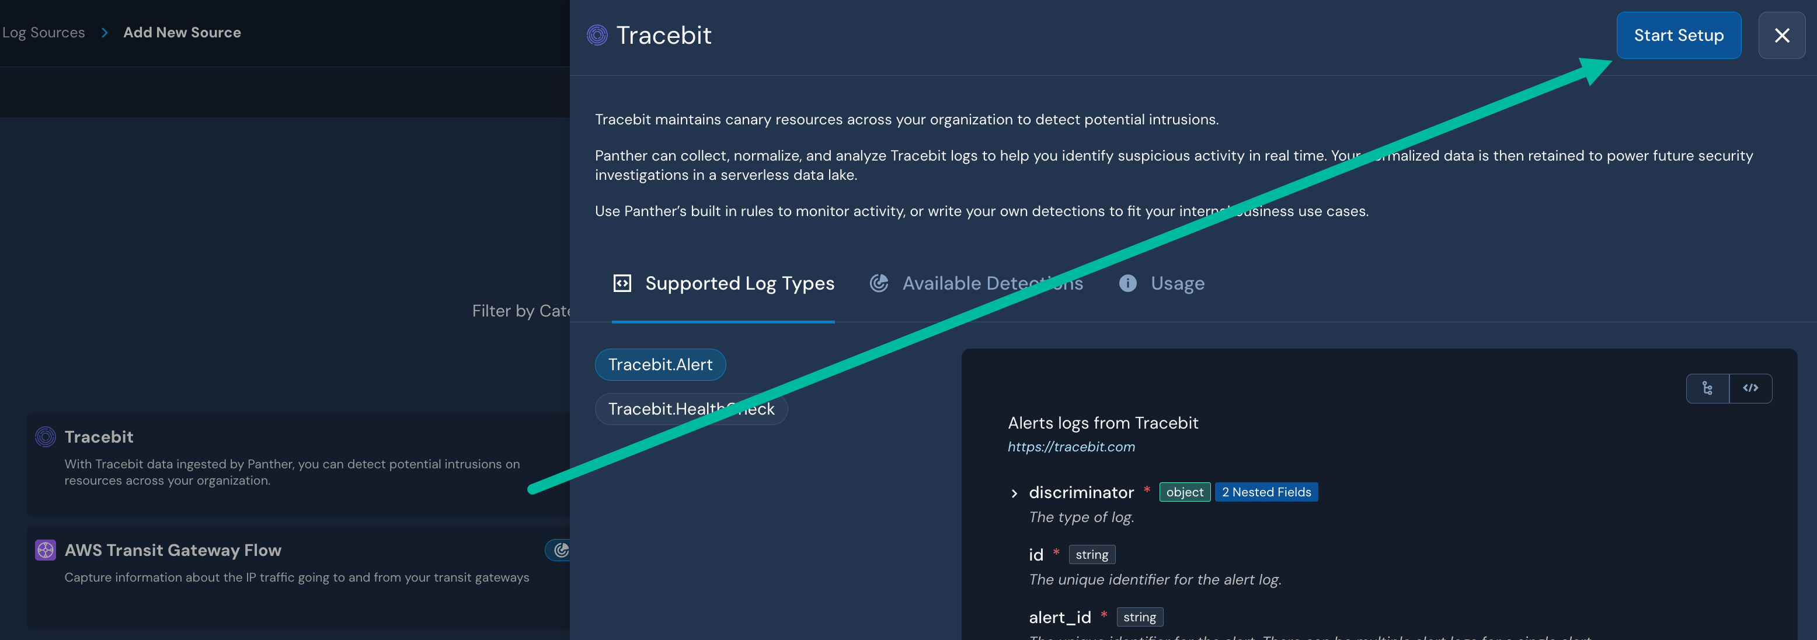Screen dimensions: 1817x640
Task: Visit the https://tracebit.com link
Action: click(1071, 446)
